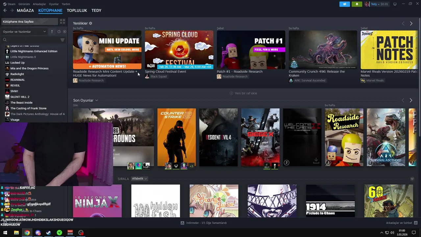The height and width of the screenshot is (237, 421).
Task: Go forward with the navigation arrow
Action: 12,11
